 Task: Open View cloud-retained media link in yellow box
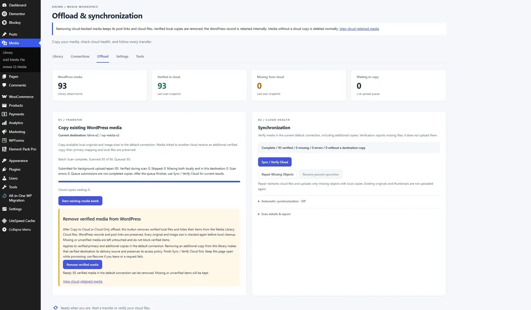[83, 282]
